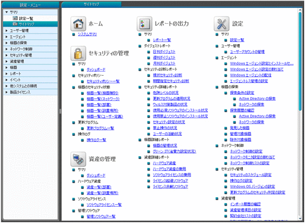The image size is (306, 224).
Task: Open the ライセンス超過ソフトウェア link
Action: (x=170, y=181)
